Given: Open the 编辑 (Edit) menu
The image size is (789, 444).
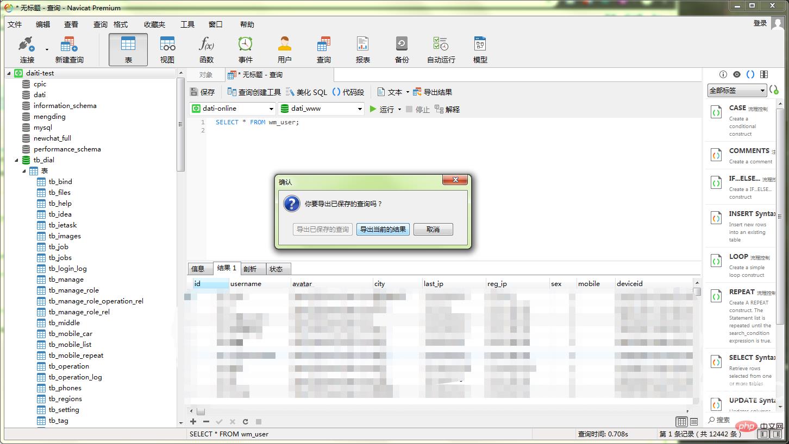Looking at the screenshot, I should pos(43,24).
